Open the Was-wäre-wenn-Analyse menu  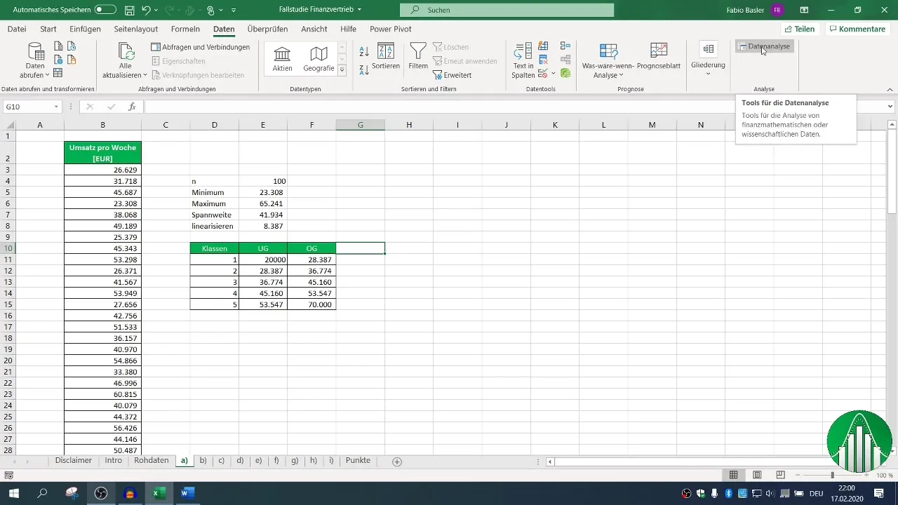tap(608, 60)
